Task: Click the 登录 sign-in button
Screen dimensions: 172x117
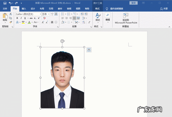Action: pyautogui.click(x=133, y=3)
